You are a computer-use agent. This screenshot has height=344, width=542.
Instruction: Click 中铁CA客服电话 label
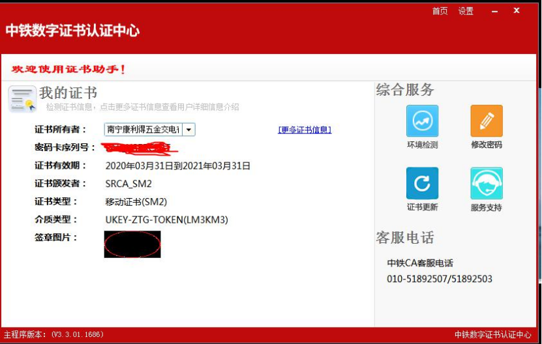tap(420, 263)
